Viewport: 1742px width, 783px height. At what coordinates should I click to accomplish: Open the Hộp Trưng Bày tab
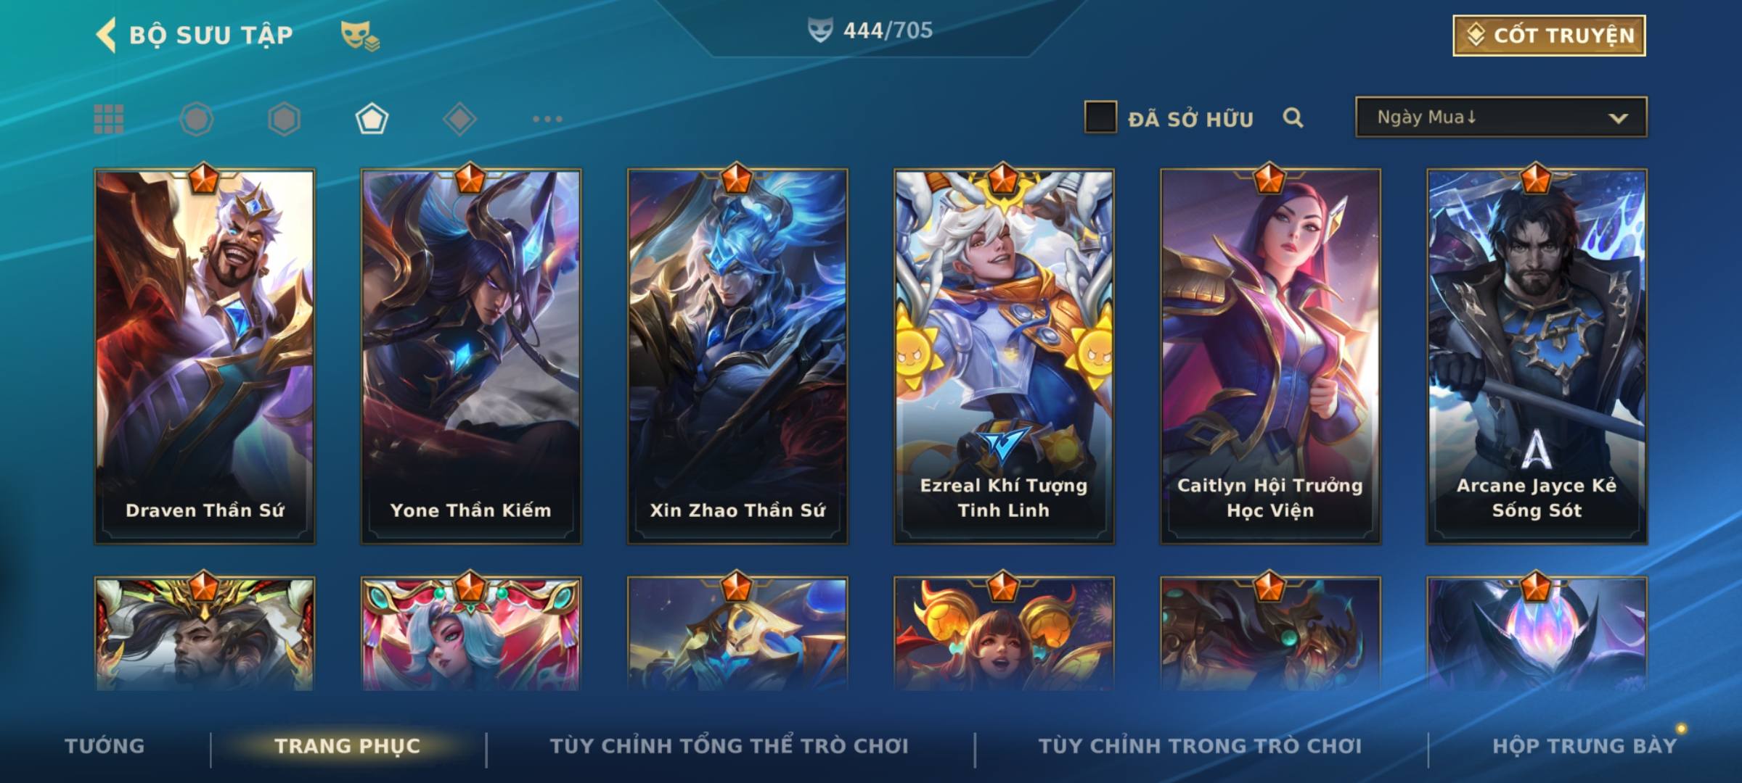click(1584, 746)
